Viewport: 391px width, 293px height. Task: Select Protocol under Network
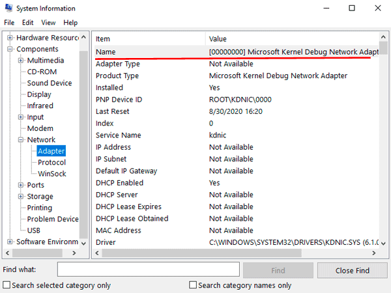point(51,163)
